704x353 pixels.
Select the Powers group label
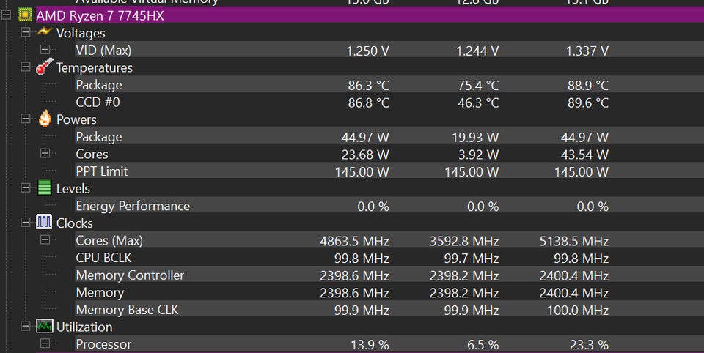pos(76,119)
